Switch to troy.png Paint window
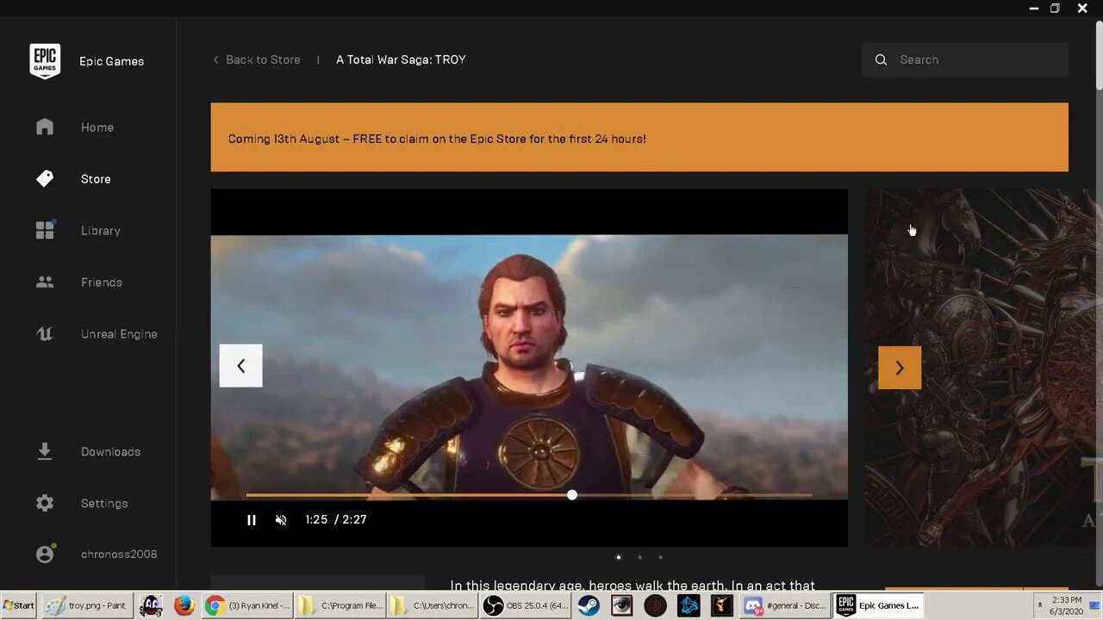The width and height of the screenshot is (1103, 620). [86, 605]
